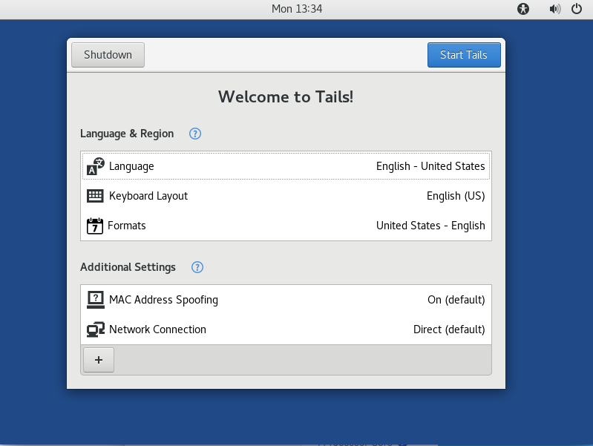Image resolution: width=593 pixels, height=446 pixels.
Task: Change the United States - English formats value
Action: (x=430, y=226)
